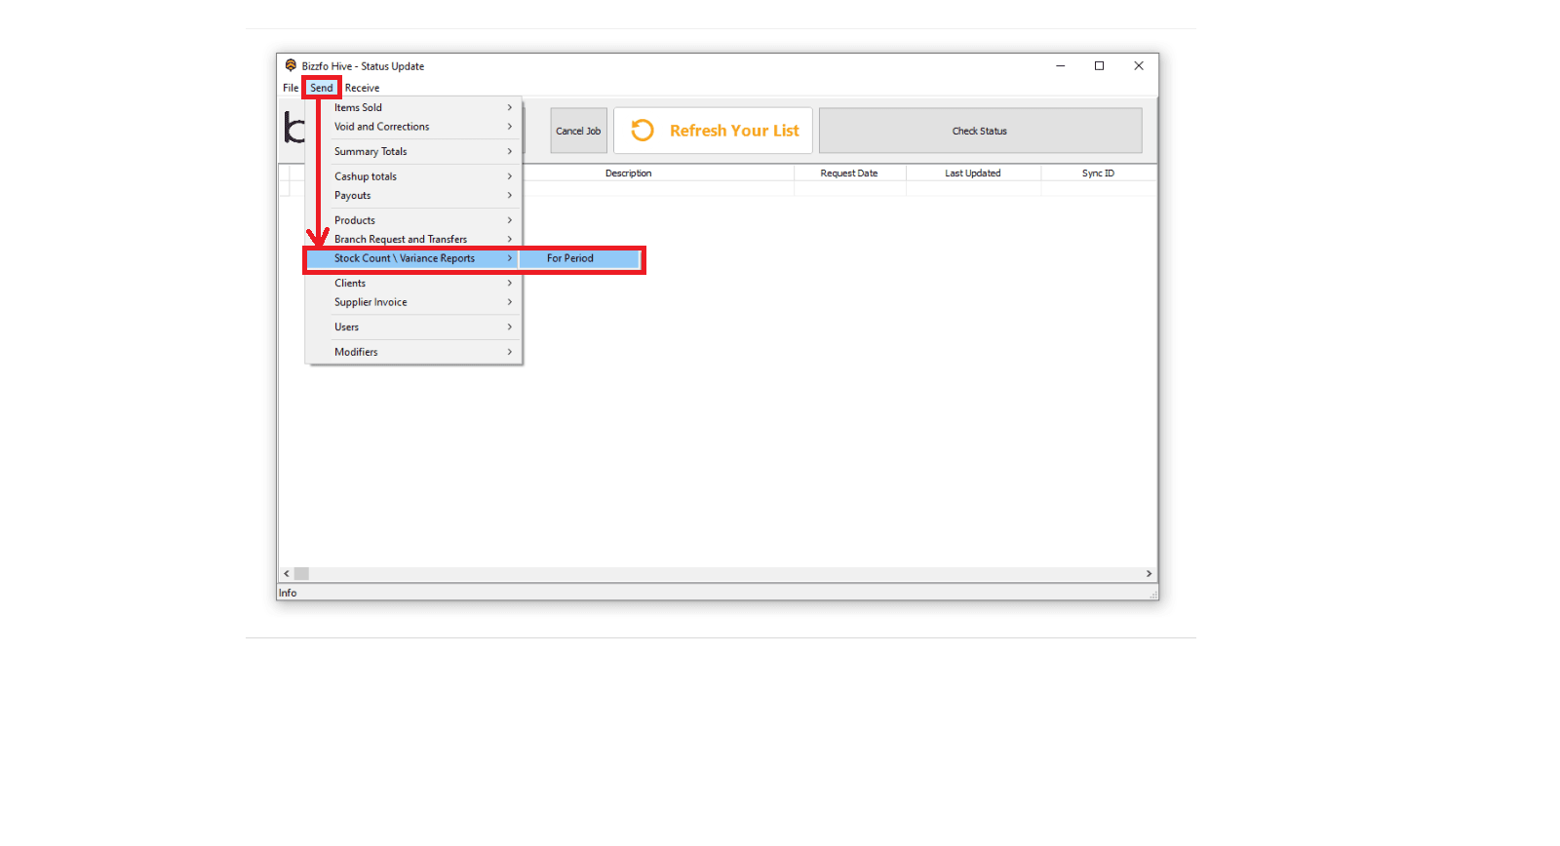The image size is (1560, 846).
Task: Open the Send menu
Action: click(x=322, y=88)
